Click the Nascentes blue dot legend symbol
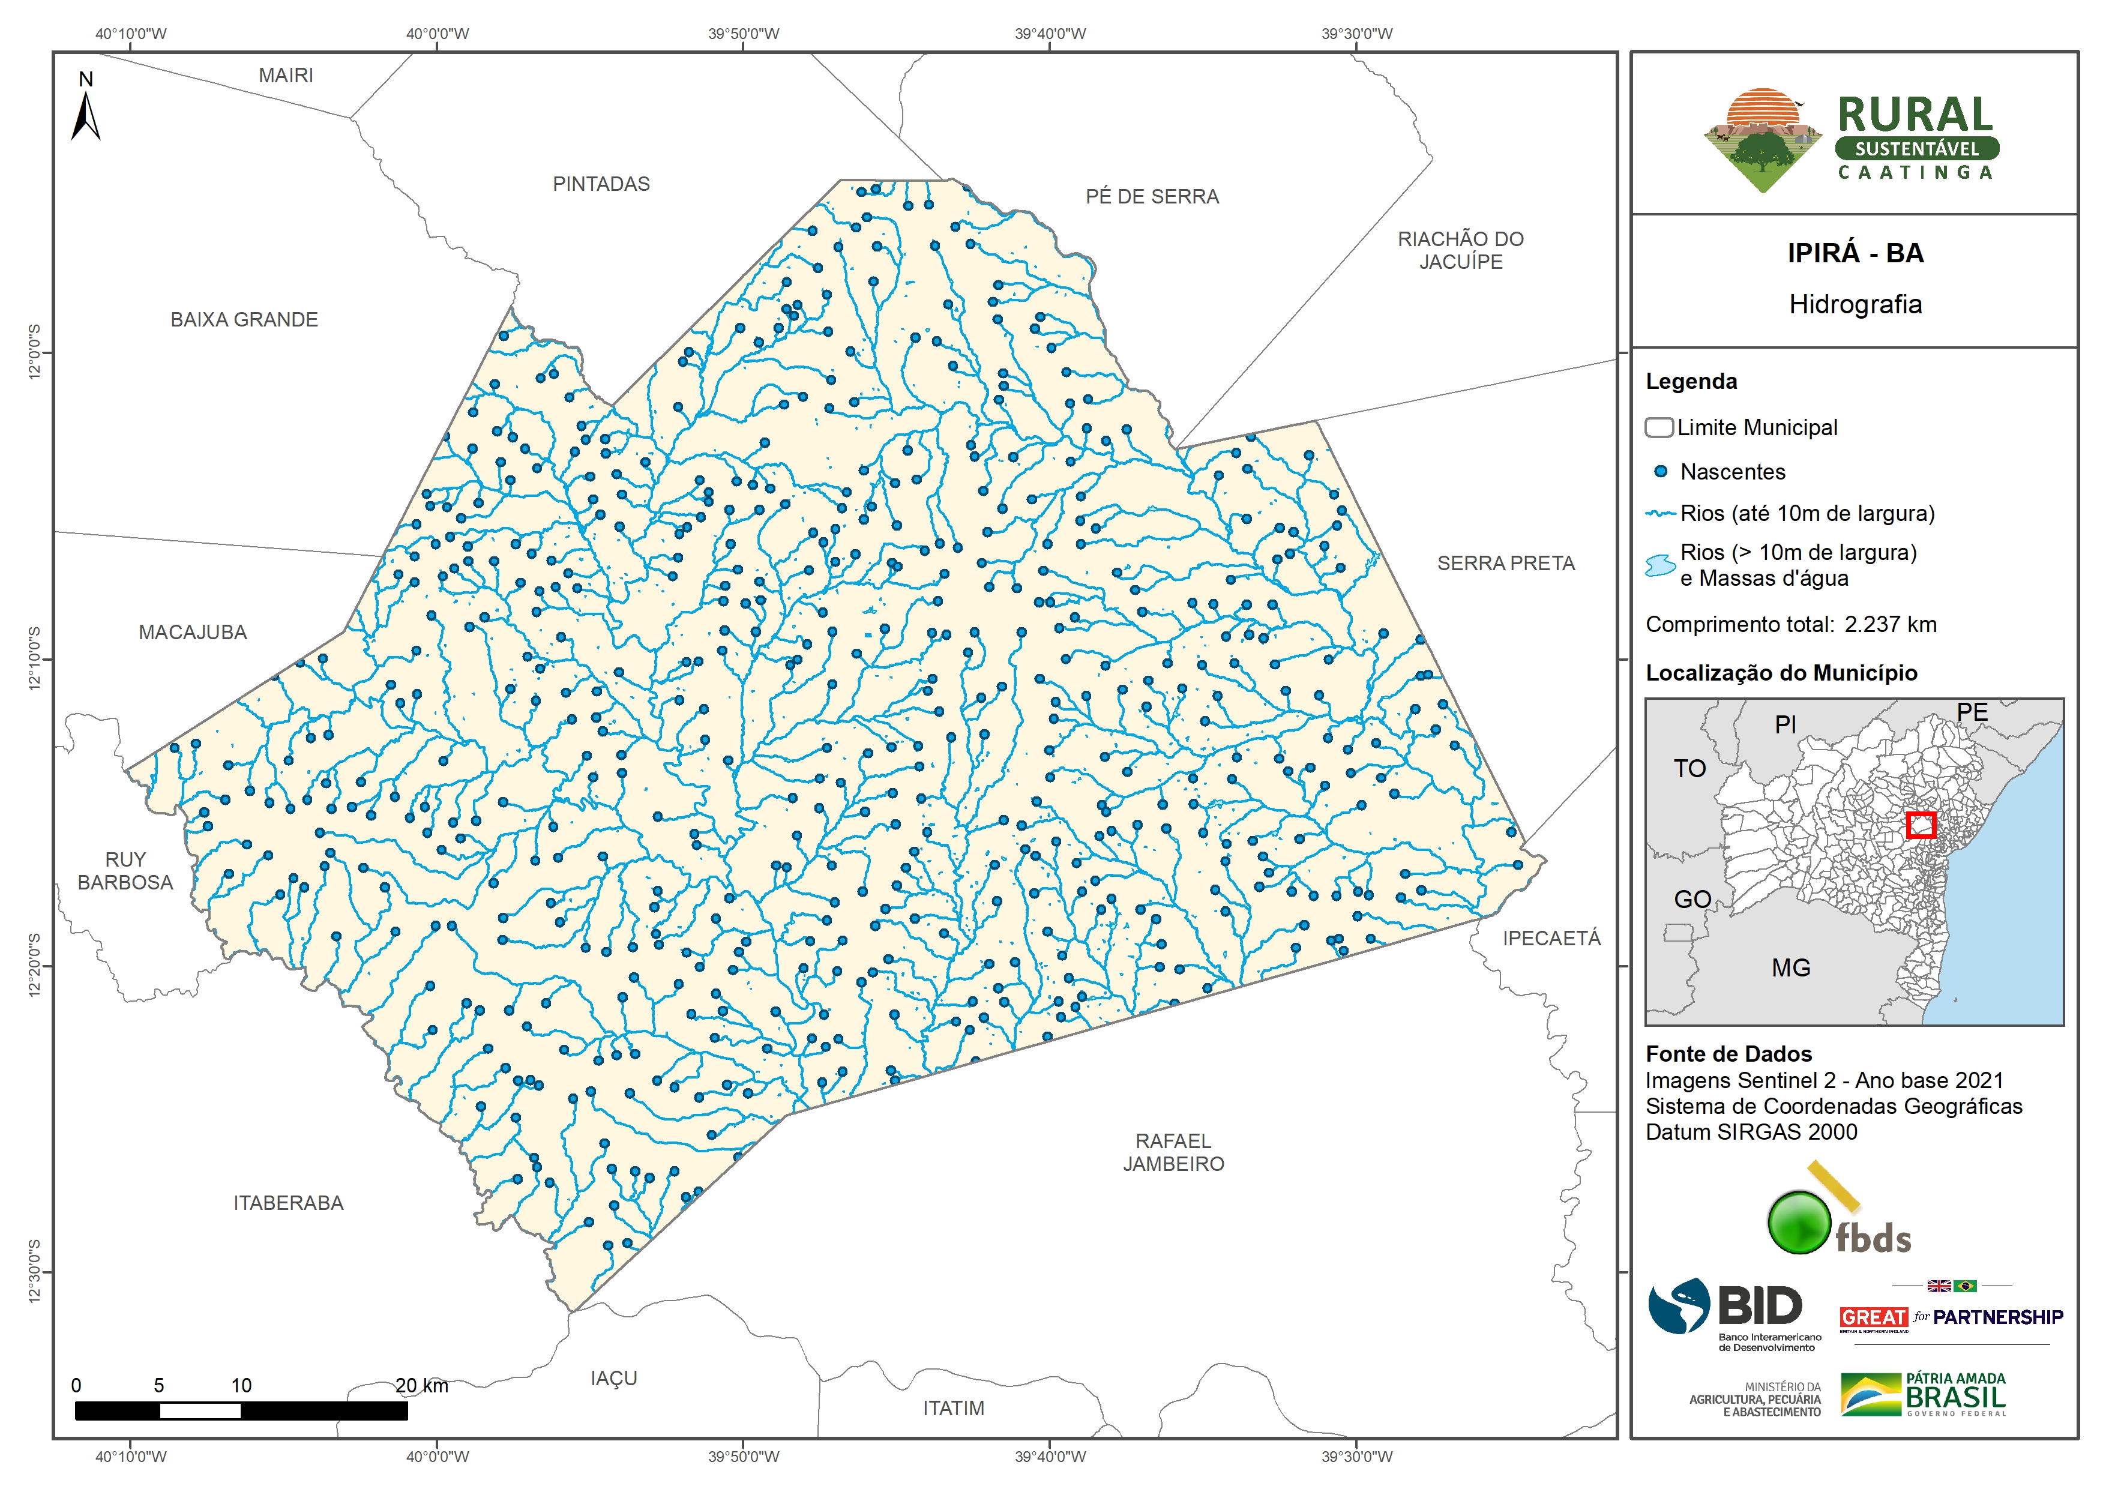The height and width of the screenshot is (1489, 2106). (x=1660, y=472)
